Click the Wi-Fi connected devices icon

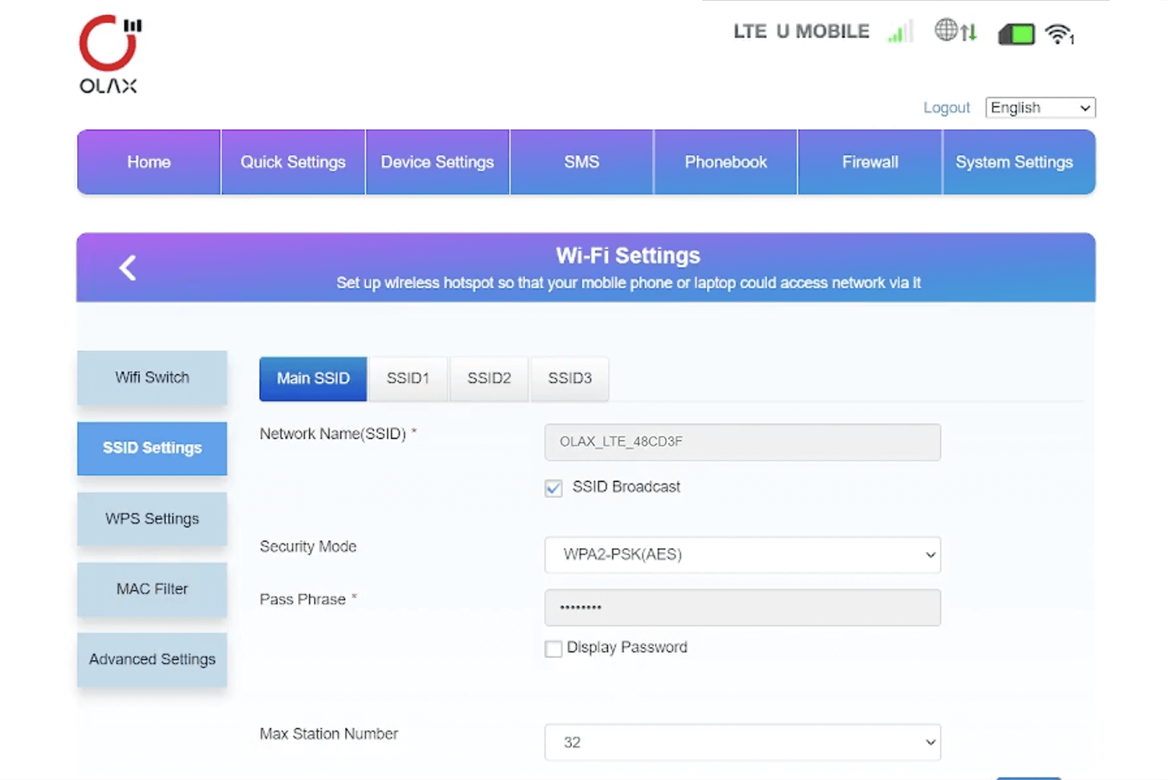(1059, 34)
